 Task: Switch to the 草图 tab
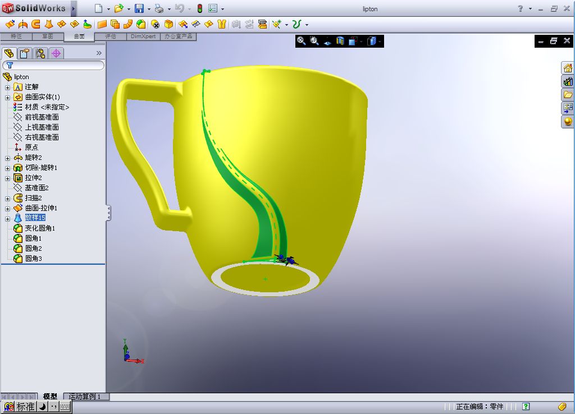48,36
